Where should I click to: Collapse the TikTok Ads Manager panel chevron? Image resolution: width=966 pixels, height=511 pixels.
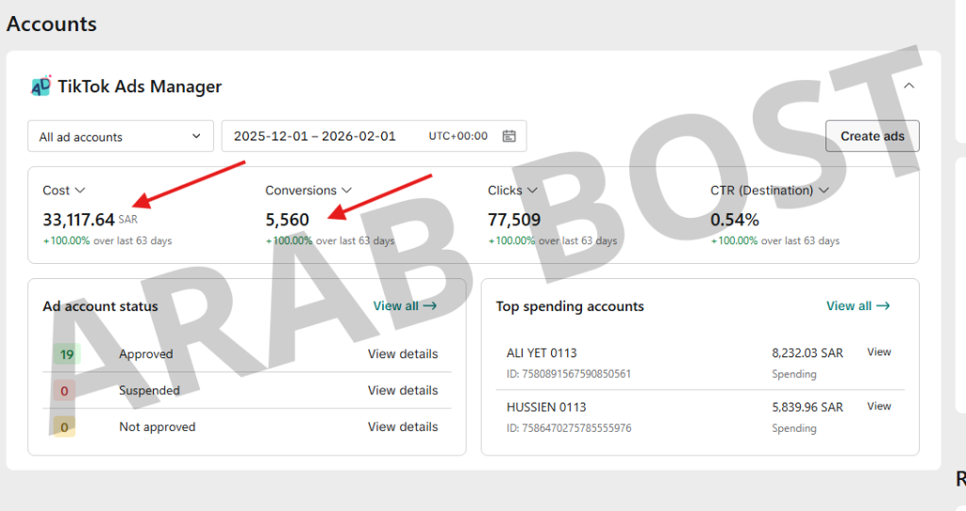(908, 86)
